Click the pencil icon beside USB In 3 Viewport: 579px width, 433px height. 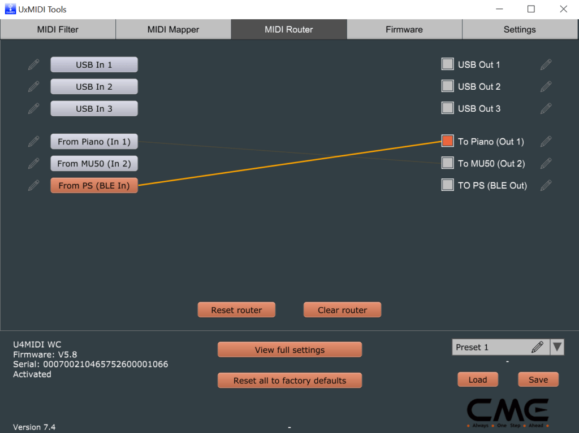33,108
